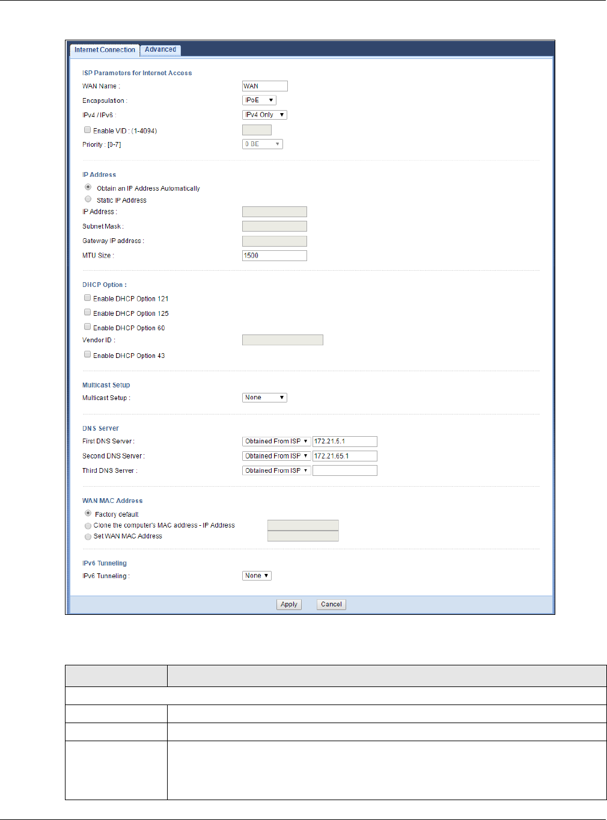Viewport: 607px width, 820px height.
Task: Click the 'Multicast Setup' section heading
Action: (106, 385)
